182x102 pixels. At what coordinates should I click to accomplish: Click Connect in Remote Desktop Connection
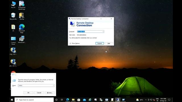pyautogui.click(x=100, y=43)
